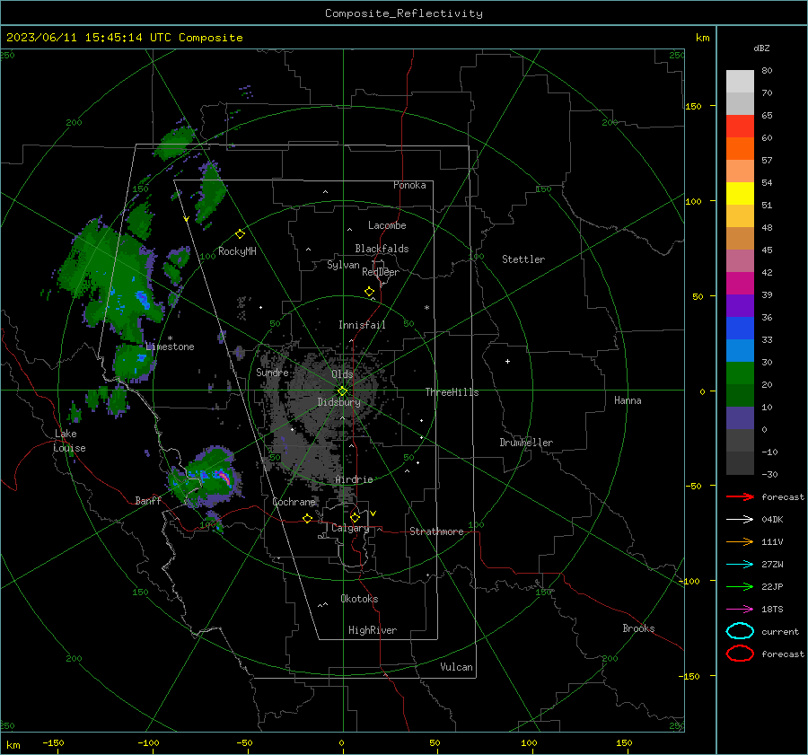Click the ThreeHills town label
The image size is (808, 755).
point(452,392)
